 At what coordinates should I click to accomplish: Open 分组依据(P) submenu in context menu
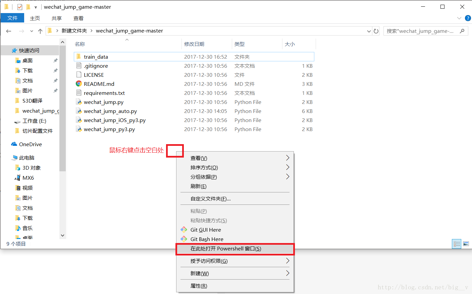pos(235,177)
